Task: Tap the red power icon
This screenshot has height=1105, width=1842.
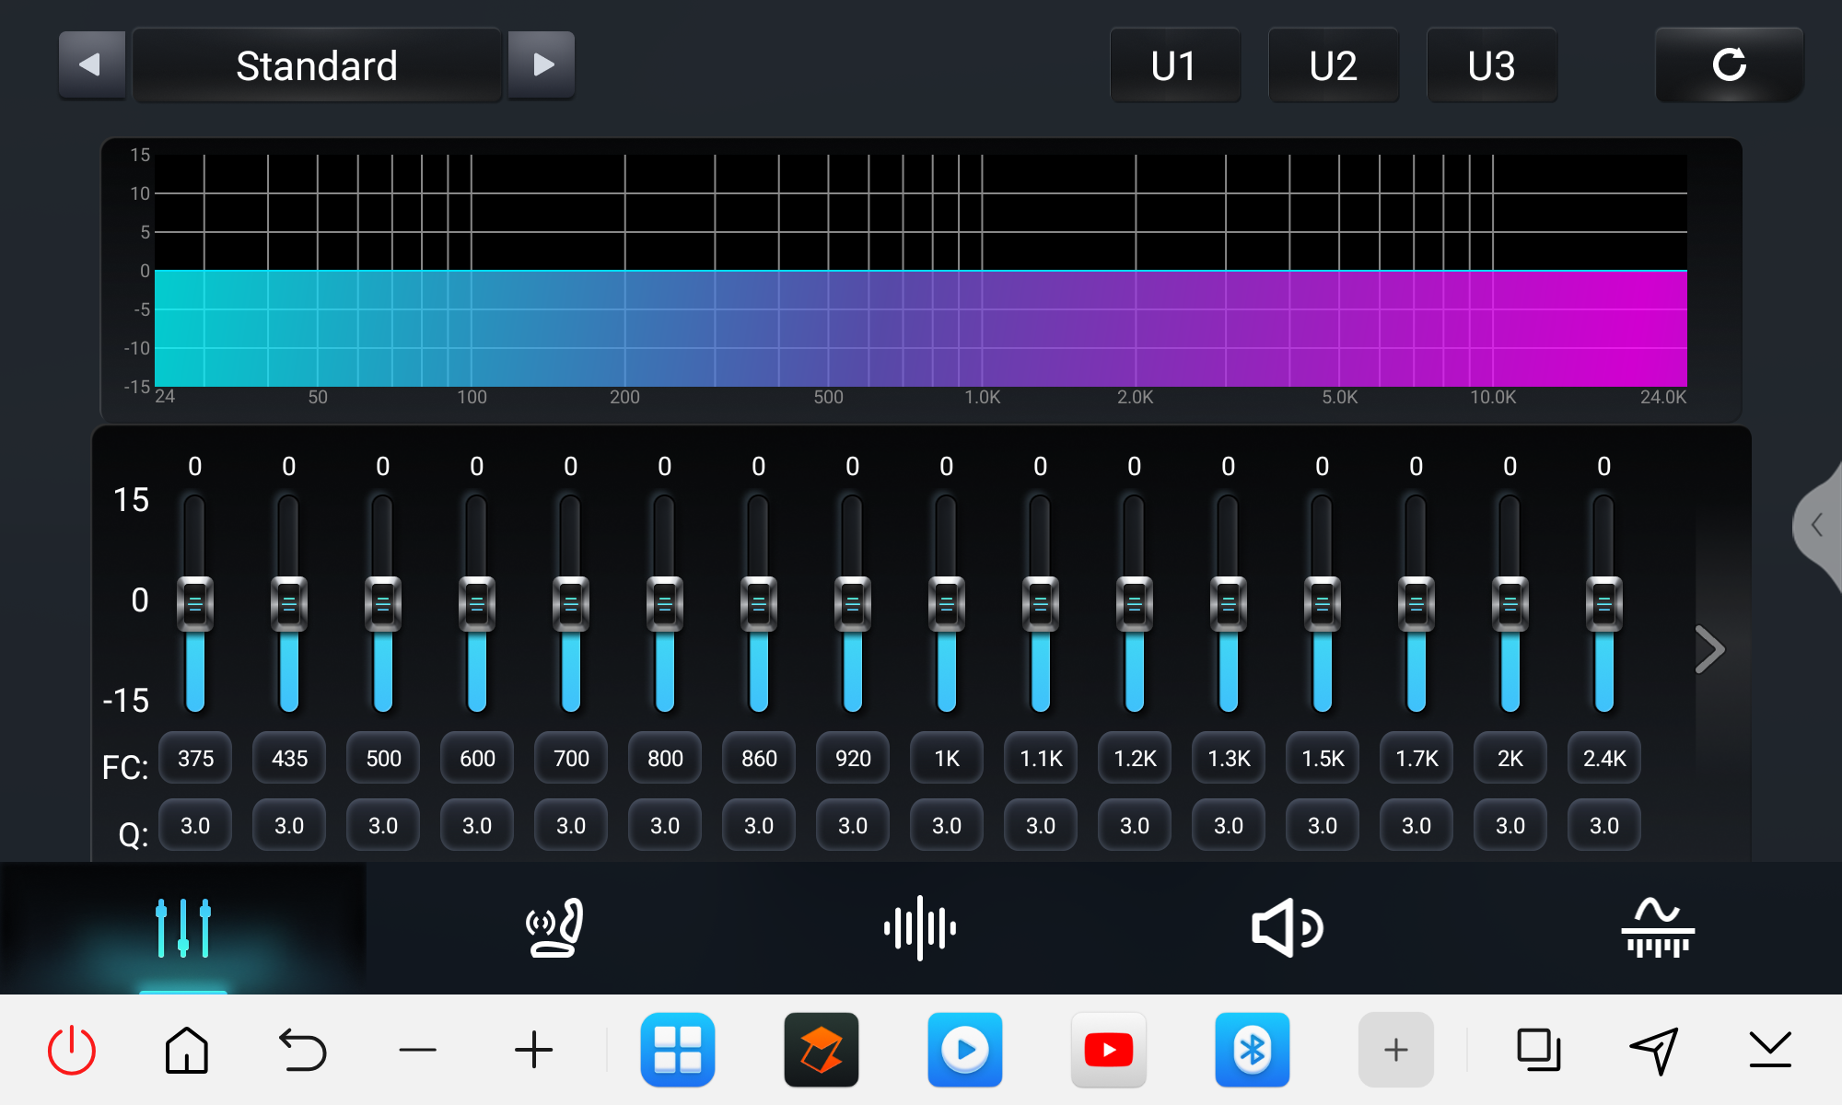Action: click(72, 1051)
